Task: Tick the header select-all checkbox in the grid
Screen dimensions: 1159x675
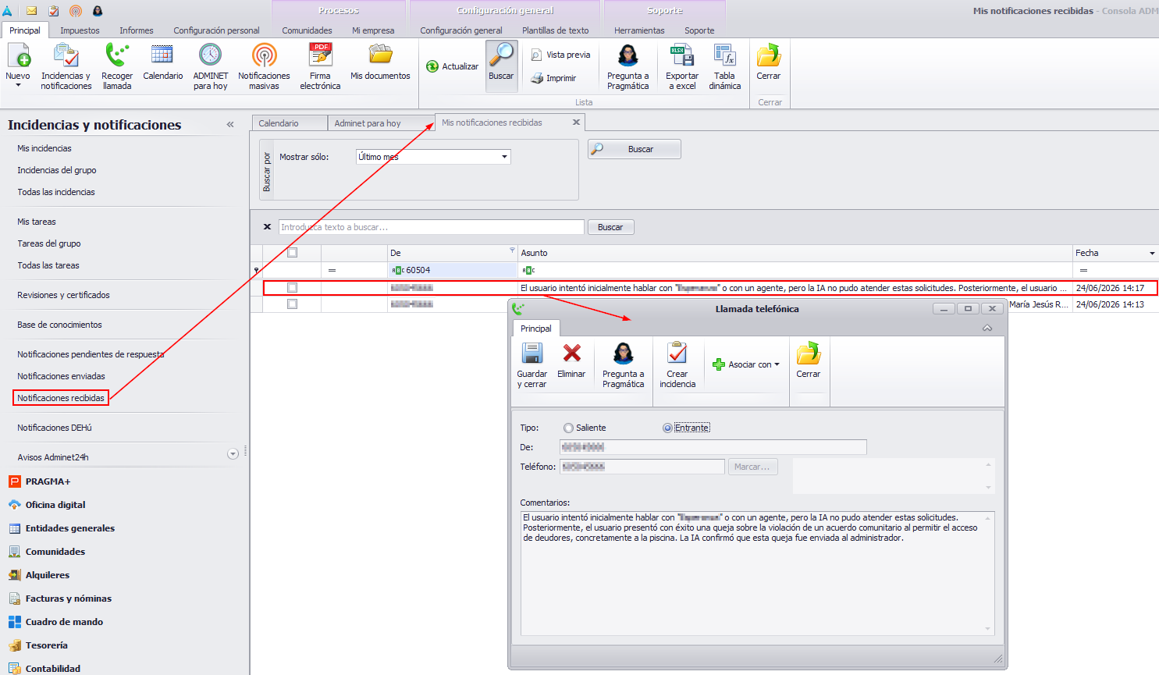Action: 292,253
